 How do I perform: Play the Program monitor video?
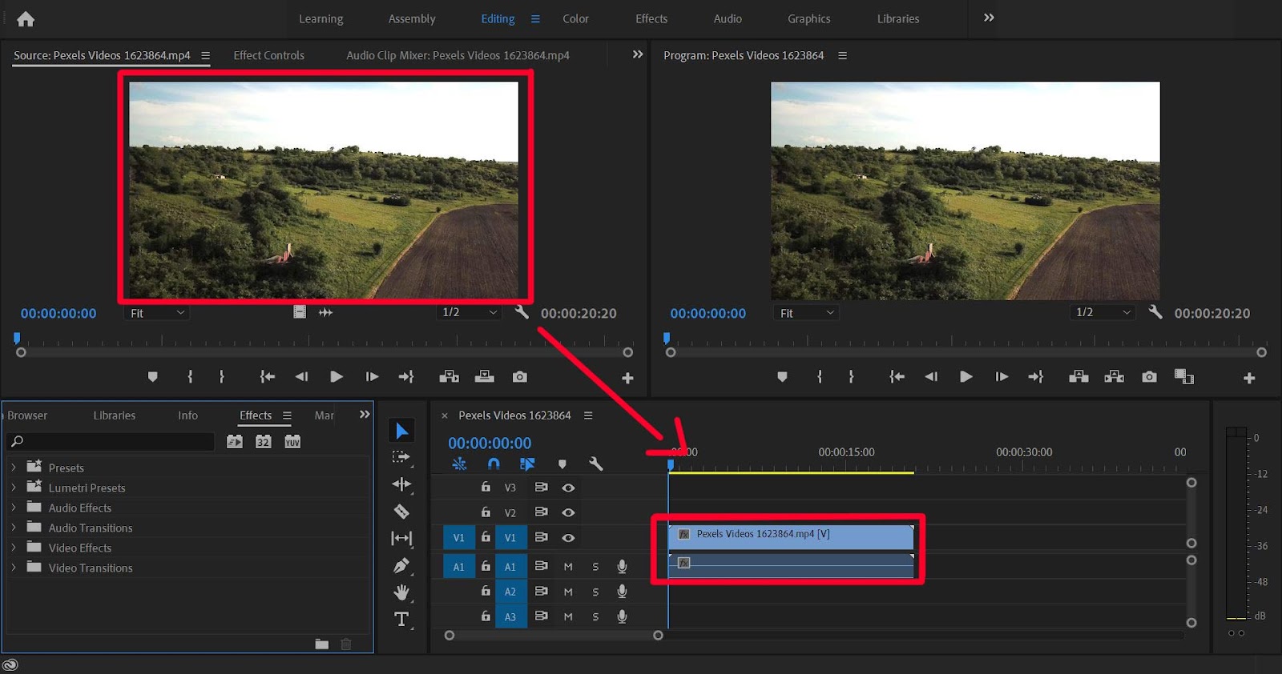pyautogui.click(x=966, y=377)
